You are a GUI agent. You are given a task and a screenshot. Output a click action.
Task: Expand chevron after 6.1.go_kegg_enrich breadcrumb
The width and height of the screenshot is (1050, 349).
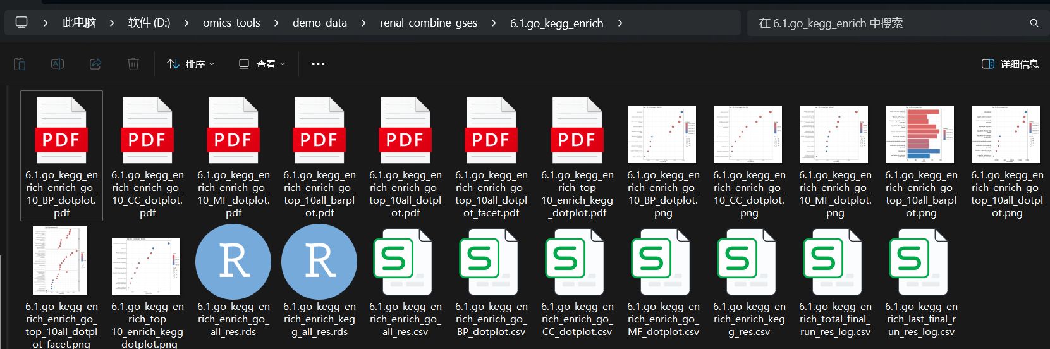(x=620, y=23)
